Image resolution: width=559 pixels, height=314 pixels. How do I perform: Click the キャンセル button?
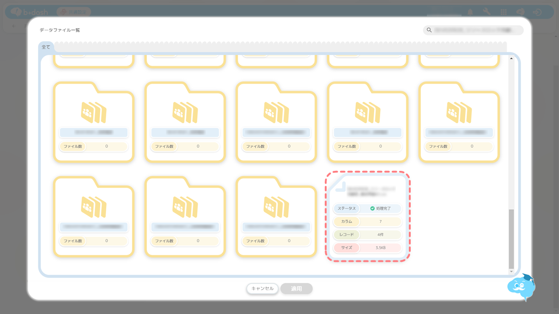click(262, 289)
